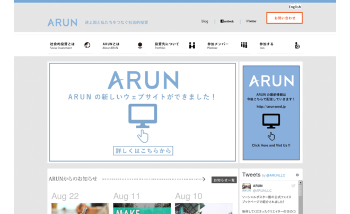Click the info icon in Tweets widget
350x214 pixels.
[297, 175]
